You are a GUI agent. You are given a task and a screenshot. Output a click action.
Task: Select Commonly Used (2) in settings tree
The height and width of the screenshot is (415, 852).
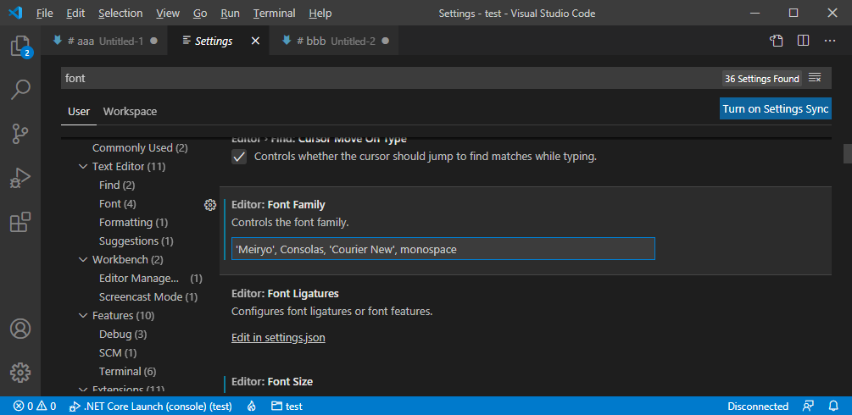point(140,147)
